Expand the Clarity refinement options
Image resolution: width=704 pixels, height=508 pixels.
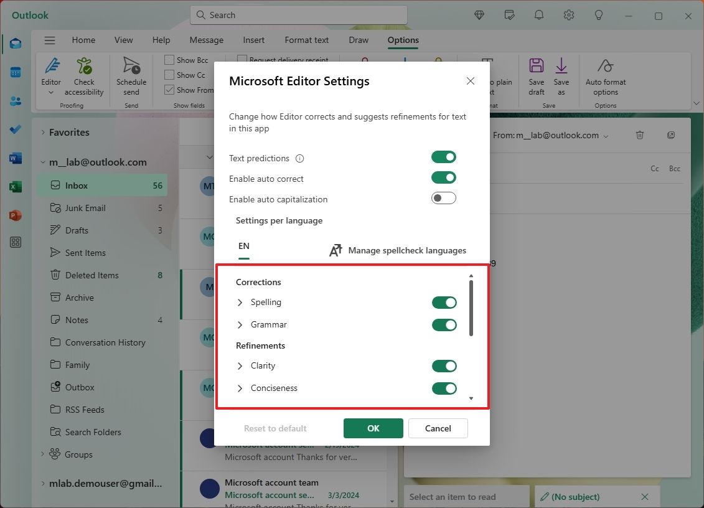coord(240,366)
